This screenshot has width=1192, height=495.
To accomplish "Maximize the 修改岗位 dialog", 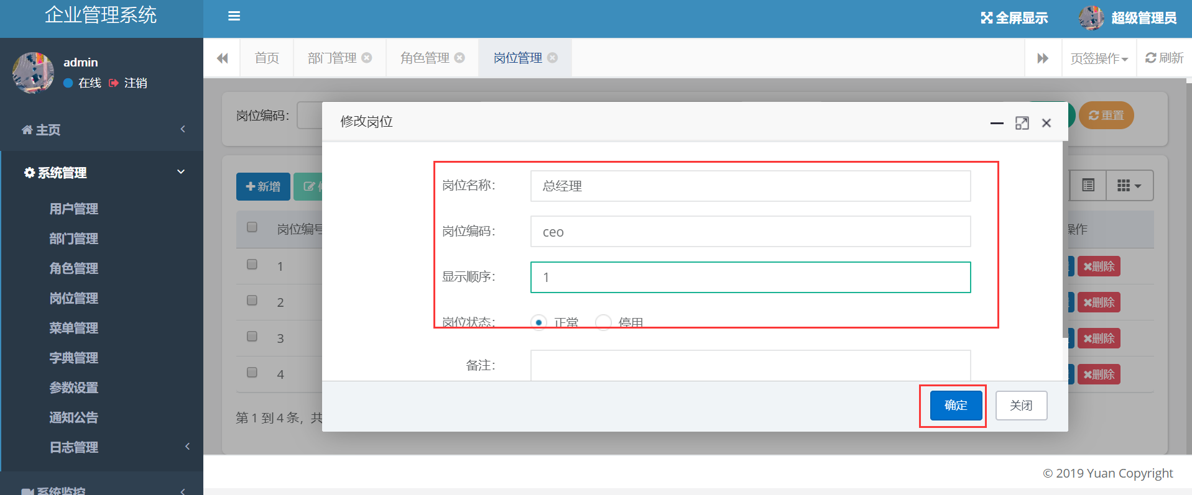I will 1022,123.
